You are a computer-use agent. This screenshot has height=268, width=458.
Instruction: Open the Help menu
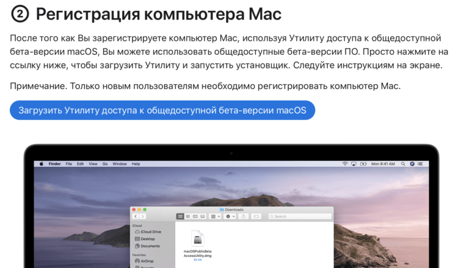(136, 164)
